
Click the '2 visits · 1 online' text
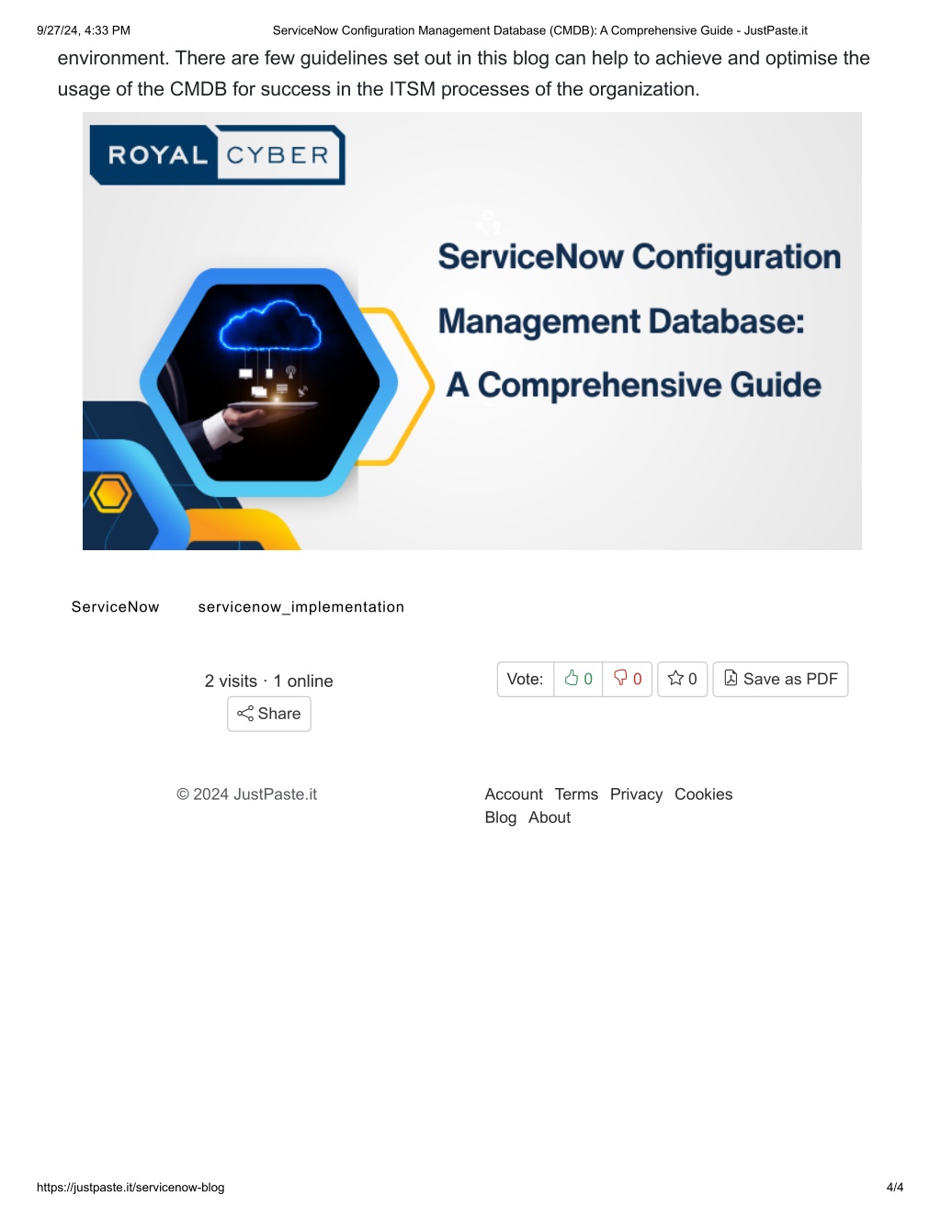[x=269, y=681]
